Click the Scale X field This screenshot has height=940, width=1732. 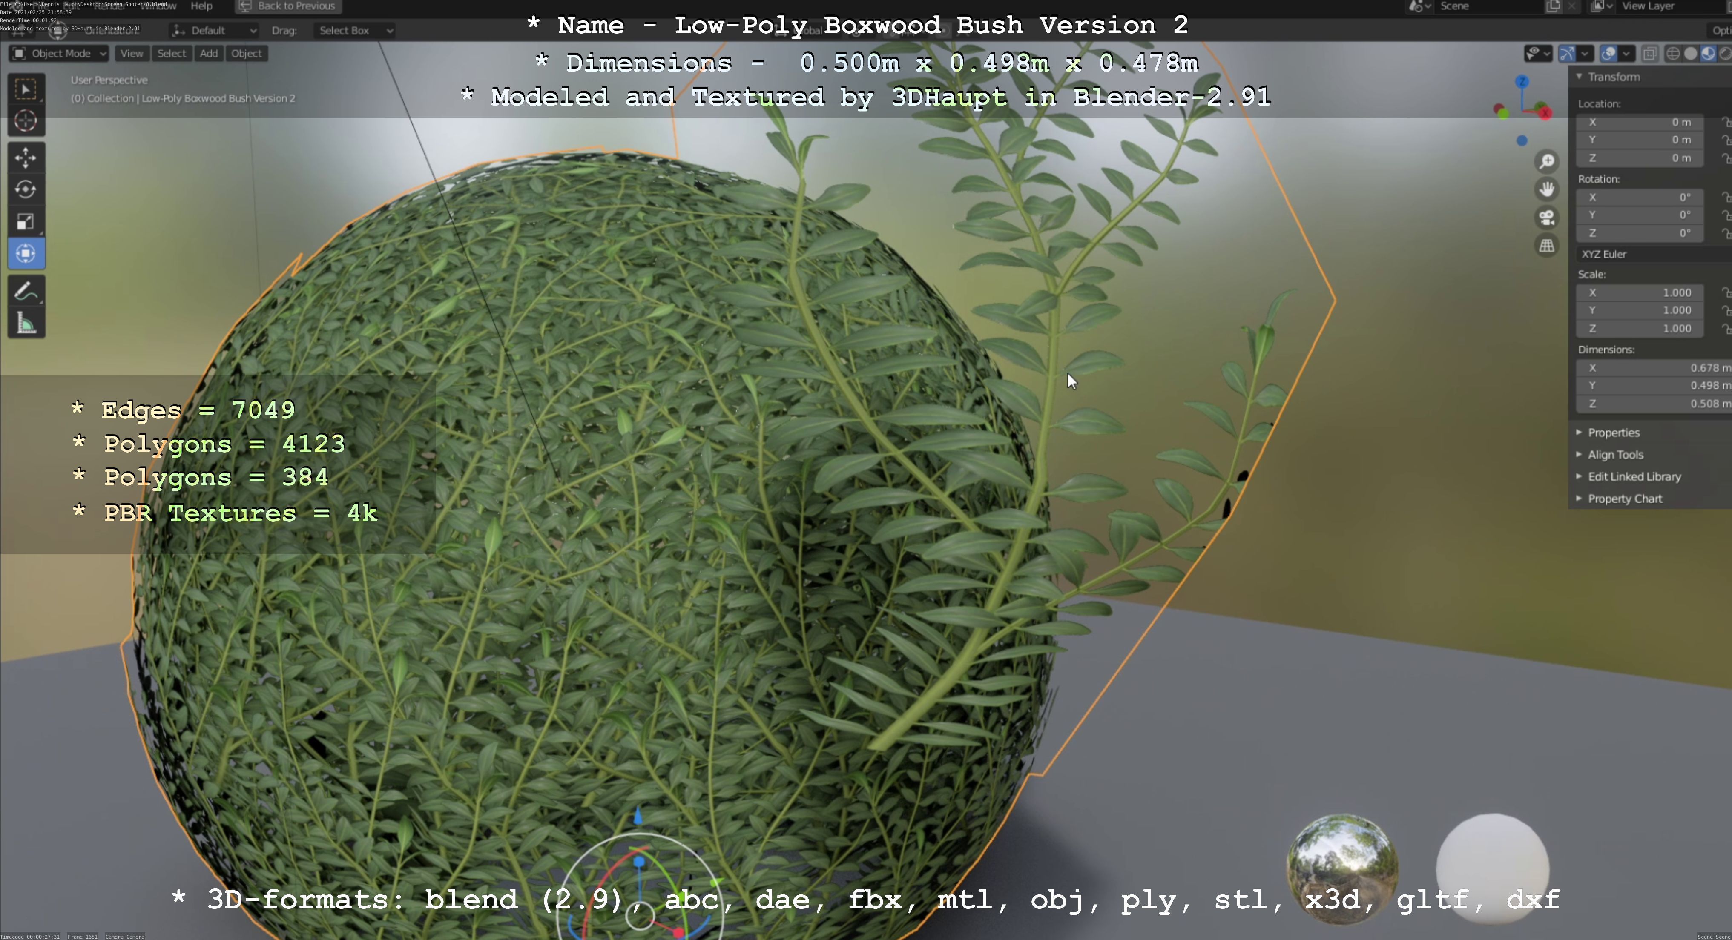(x=1640, y=293)
